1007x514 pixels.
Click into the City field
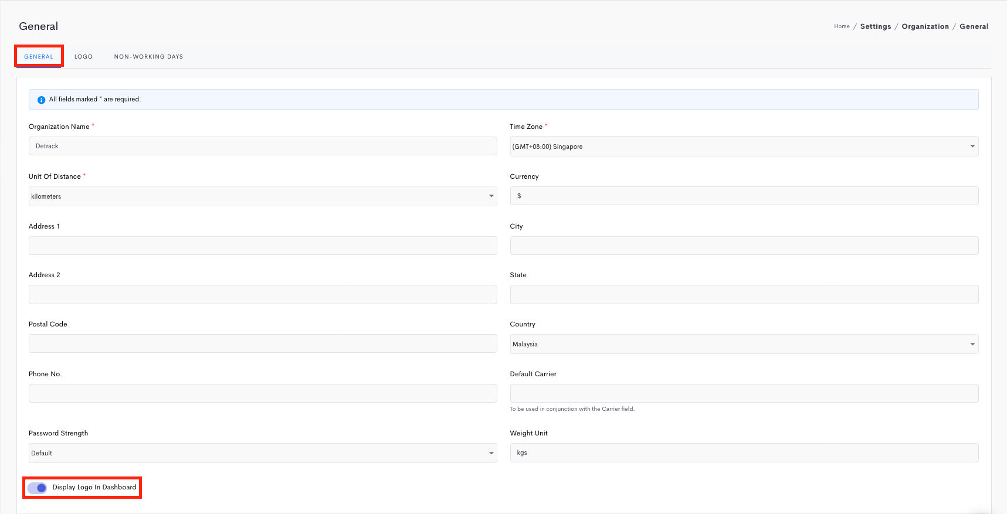744,246
